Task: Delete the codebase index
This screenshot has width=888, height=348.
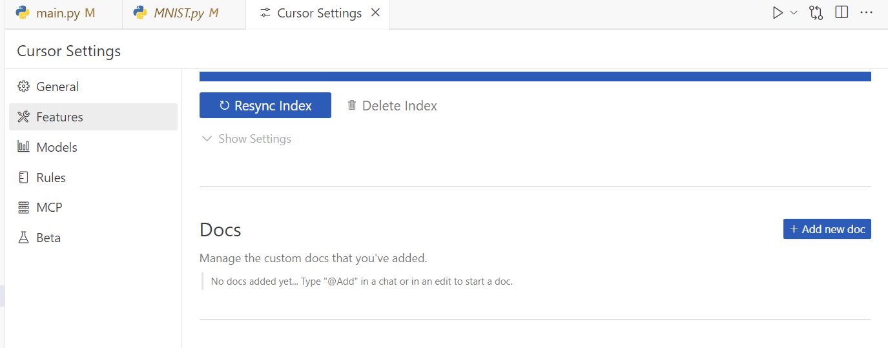Action: pos(392,105)
